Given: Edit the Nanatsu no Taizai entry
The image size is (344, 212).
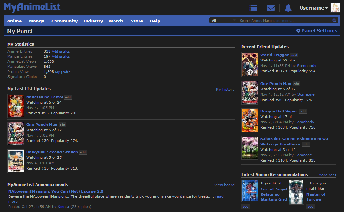Looking at the screenshot, I should 68,97.
